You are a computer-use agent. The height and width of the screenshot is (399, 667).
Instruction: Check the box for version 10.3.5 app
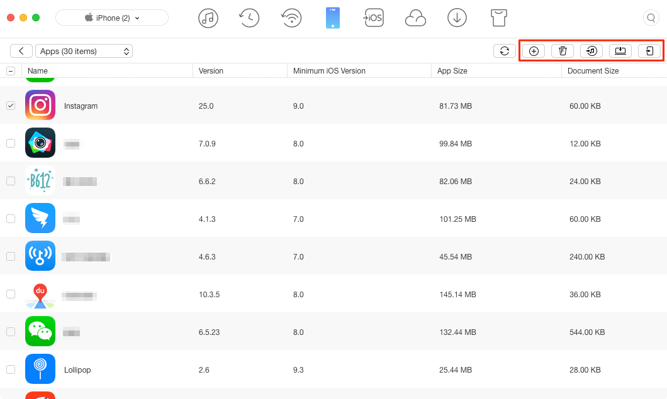11,294
